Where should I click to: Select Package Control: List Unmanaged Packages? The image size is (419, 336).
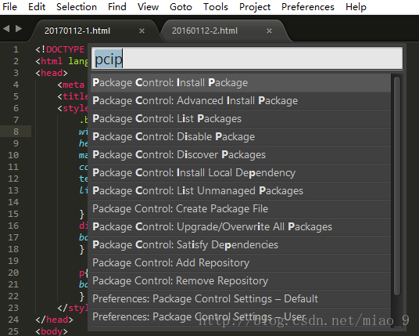tap(241, 190)
